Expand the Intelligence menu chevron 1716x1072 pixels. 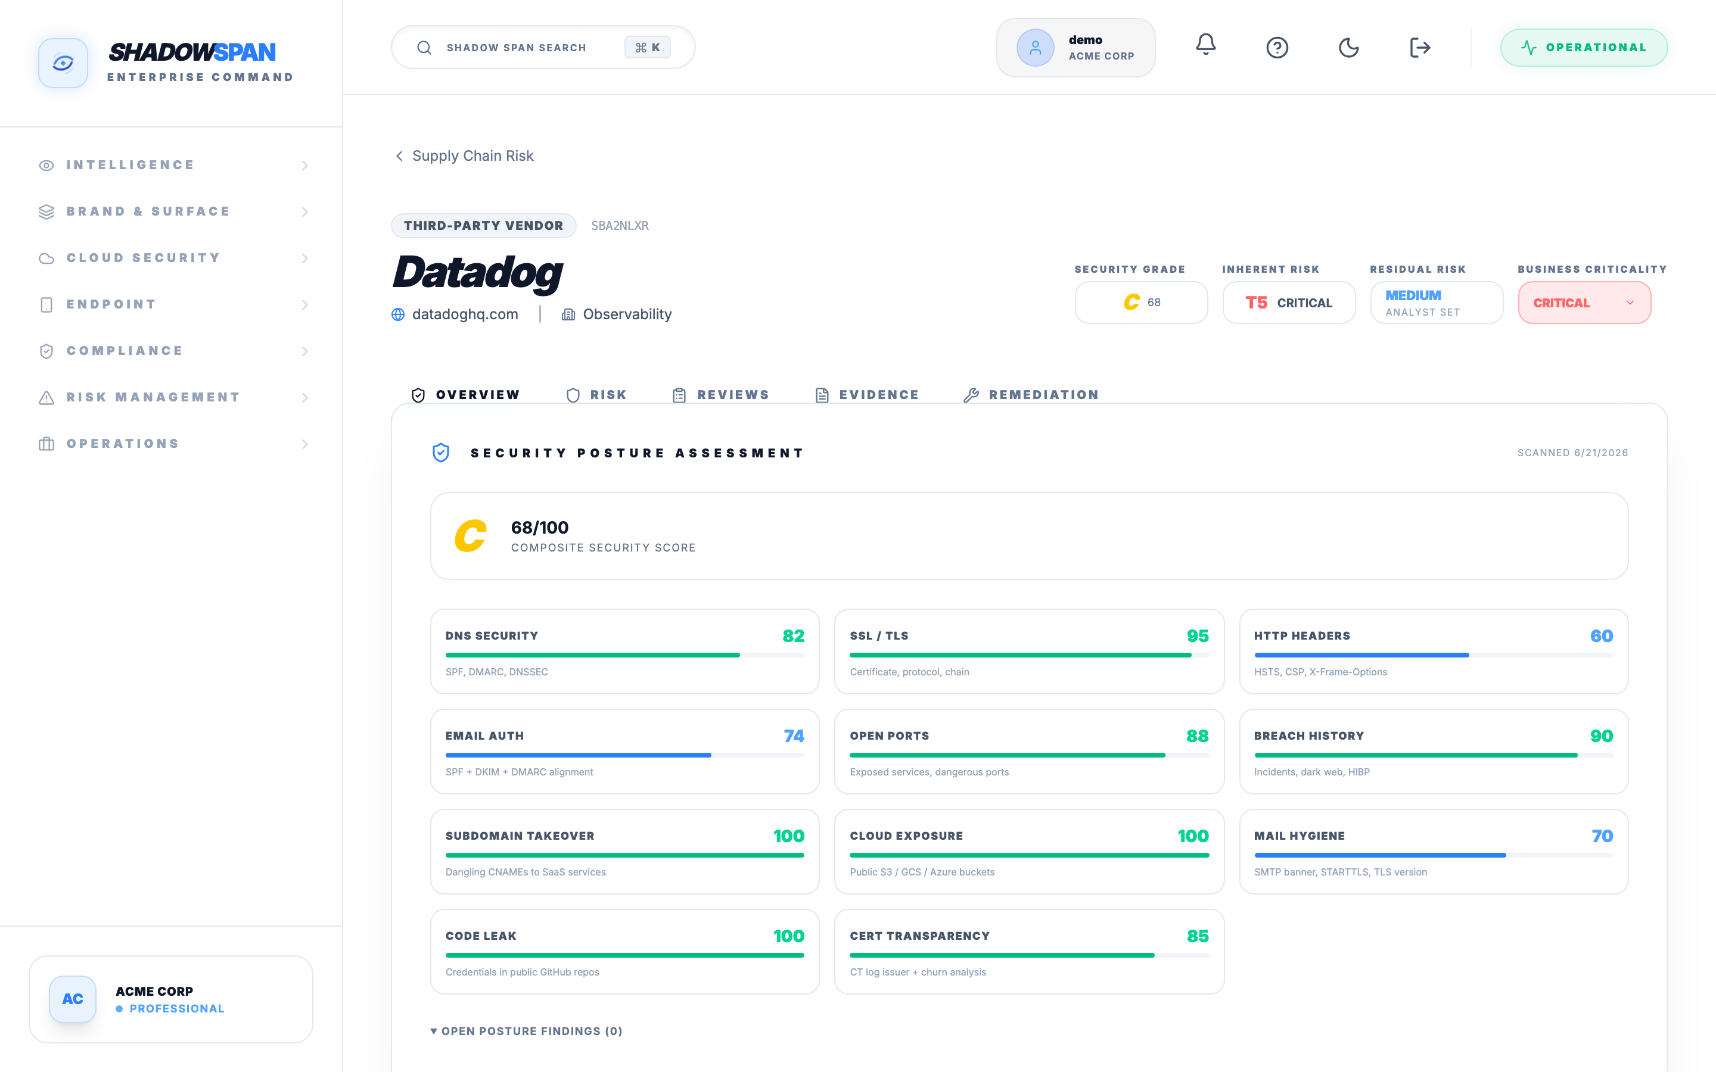tap(305, 165)
